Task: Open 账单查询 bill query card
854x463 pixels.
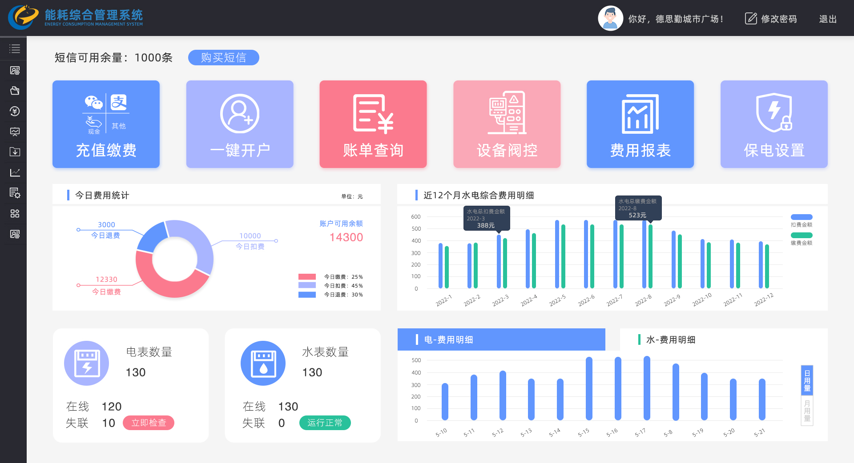Action: [x=373, y=124]
